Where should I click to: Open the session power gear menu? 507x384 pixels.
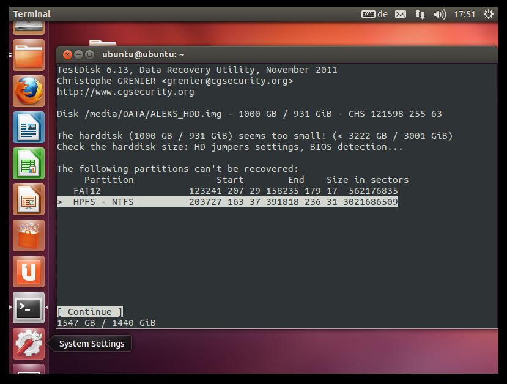[x=488, y=14]
